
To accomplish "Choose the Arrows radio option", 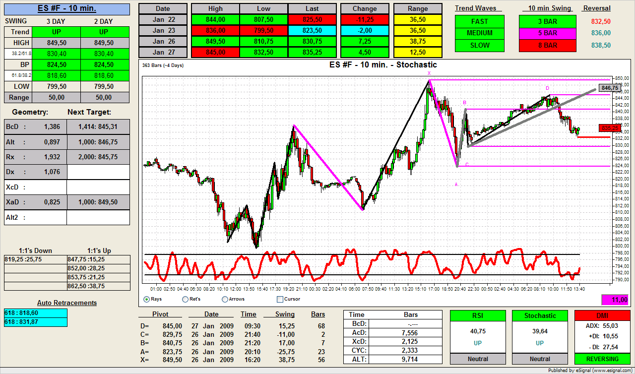I will 225,299.
